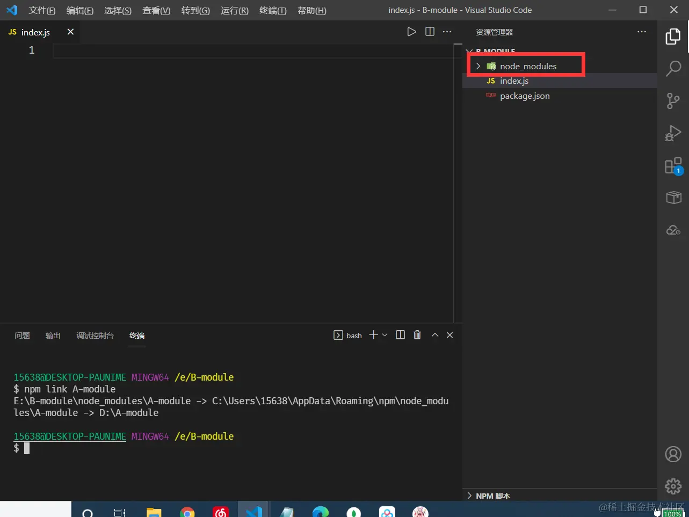
Task: Open the 编辑(E) Edit menu
Action: tap(80, 10)
